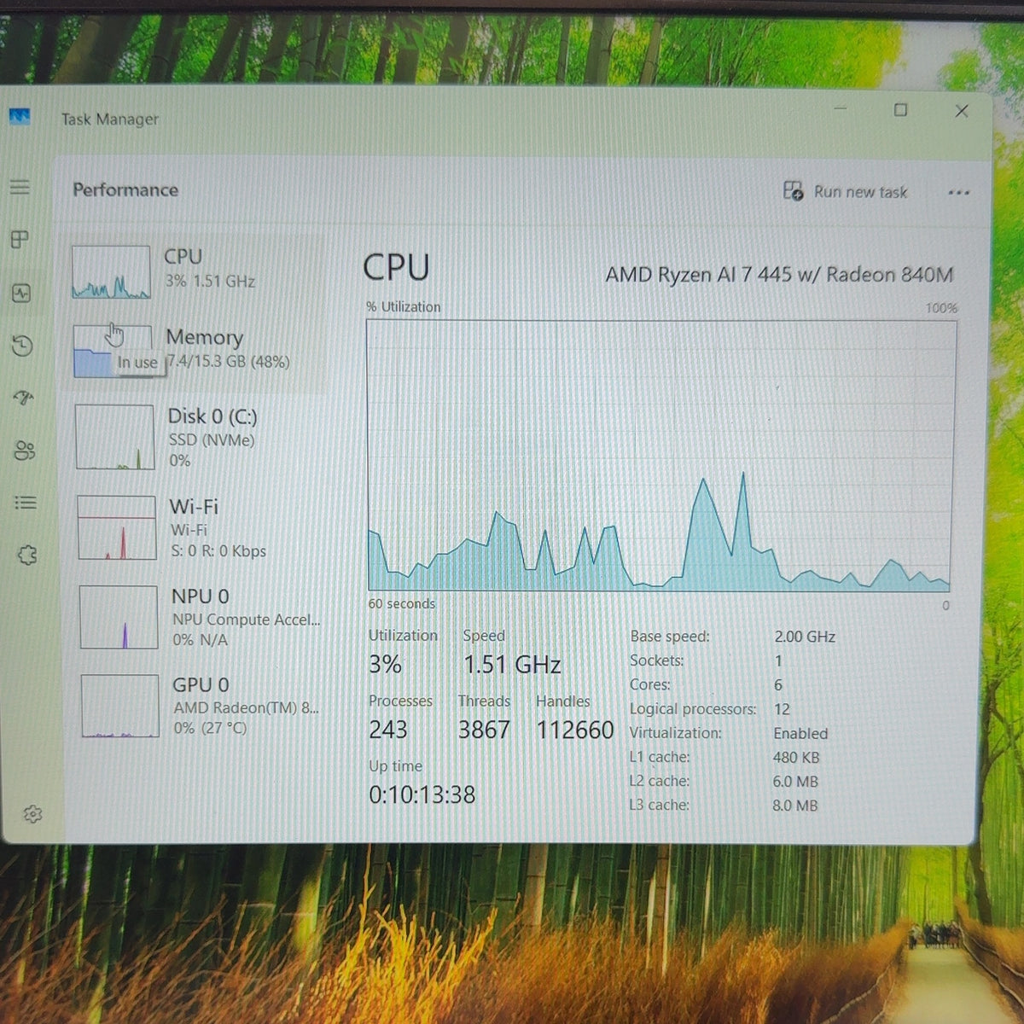The height and width of the screenshot is (1024, 1024).
Task: Click the CPU utilization graph
Action: coord(660,456)
